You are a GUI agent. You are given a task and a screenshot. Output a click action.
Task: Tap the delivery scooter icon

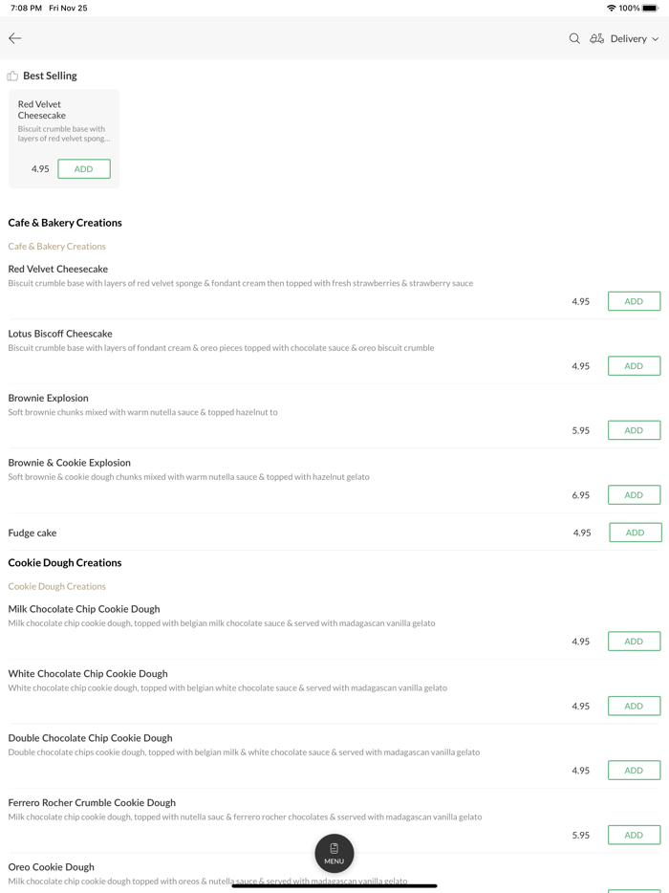(596, 38)
